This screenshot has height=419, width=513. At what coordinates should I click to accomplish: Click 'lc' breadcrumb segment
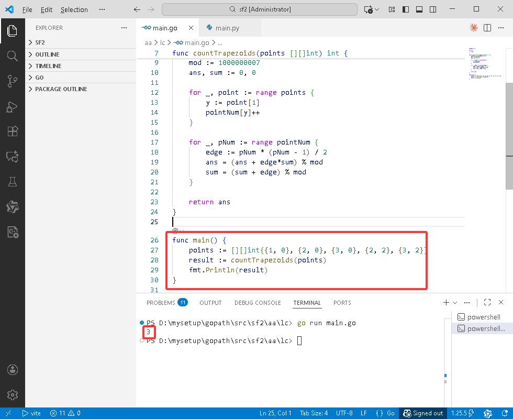(163, 43)
